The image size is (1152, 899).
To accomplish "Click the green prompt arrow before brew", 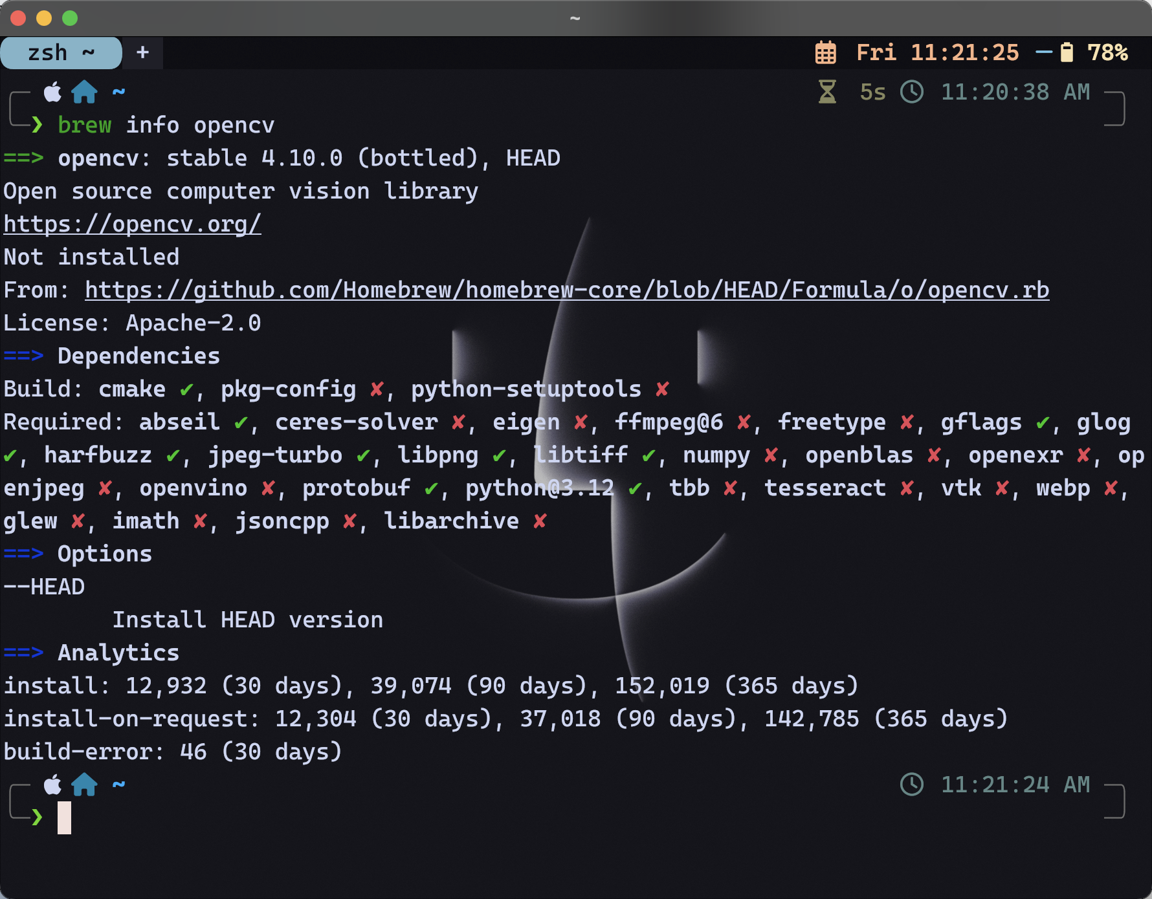I will 37,125.
